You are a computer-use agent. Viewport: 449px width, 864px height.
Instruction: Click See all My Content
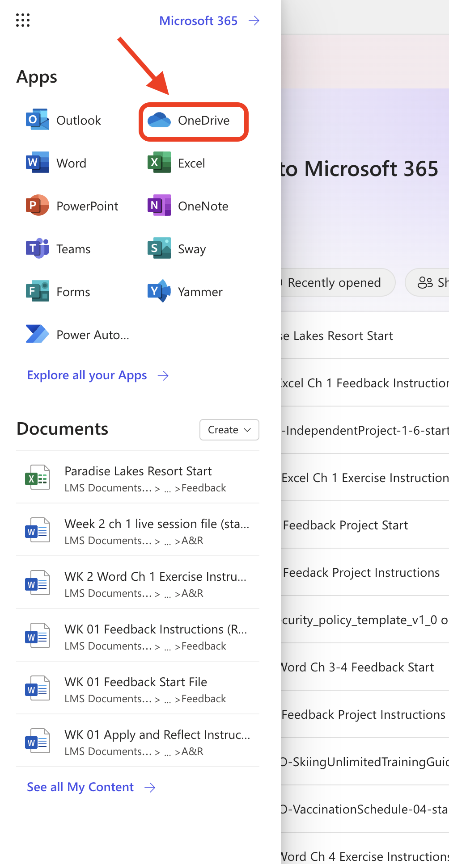pyautogui.click(x=91, y=787)
